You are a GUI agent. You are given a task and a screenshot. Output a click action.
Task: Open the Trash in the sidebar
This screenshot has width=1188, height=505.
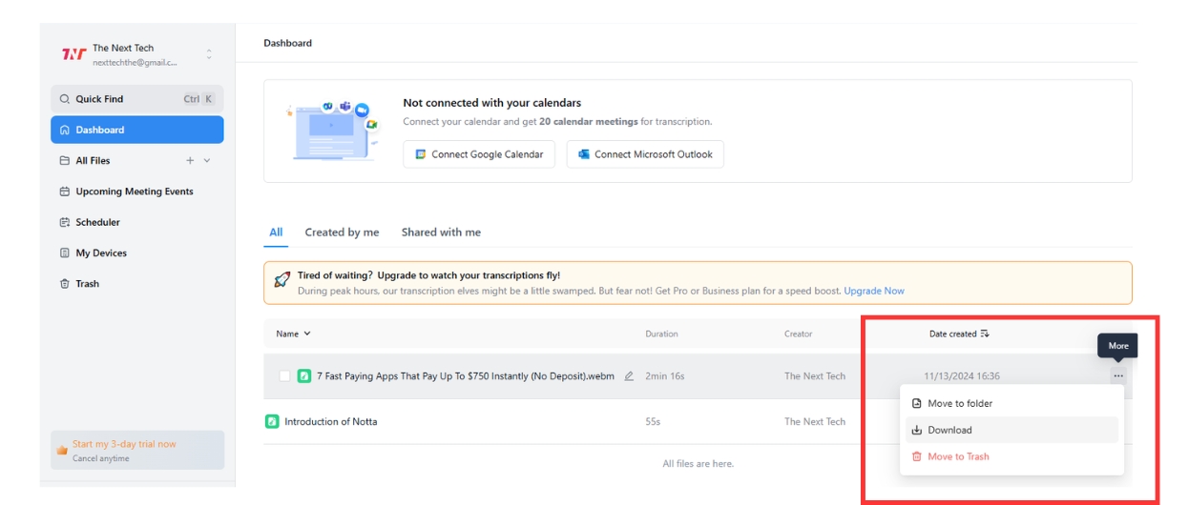click(x=87, y=284)
